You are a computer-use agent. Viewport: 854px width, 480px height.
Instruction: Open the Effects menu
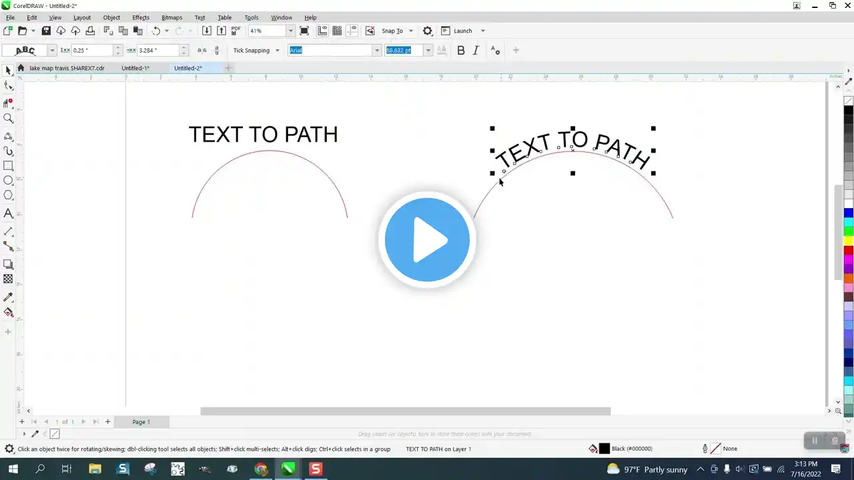coord(141,17)
